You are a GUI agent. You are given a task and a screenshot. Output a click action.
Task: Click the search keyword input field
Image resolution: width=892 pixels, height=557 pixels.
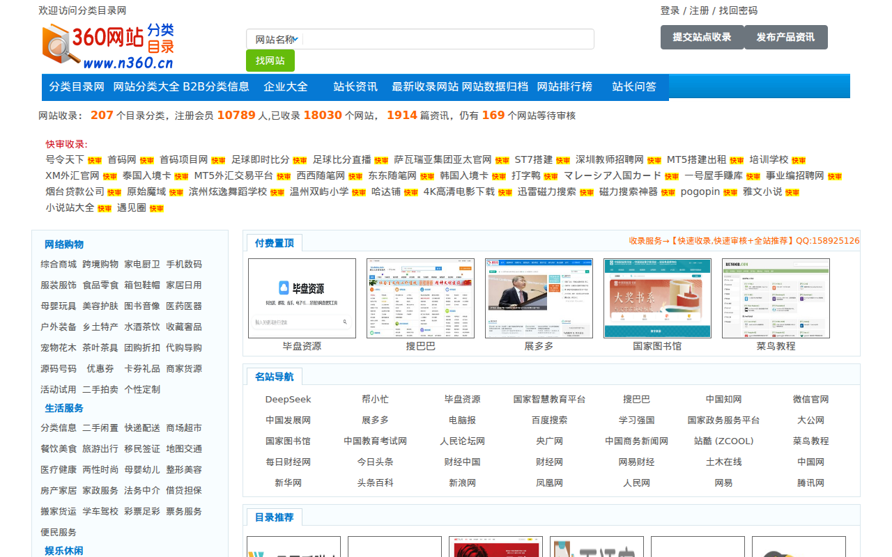point(446,40)
